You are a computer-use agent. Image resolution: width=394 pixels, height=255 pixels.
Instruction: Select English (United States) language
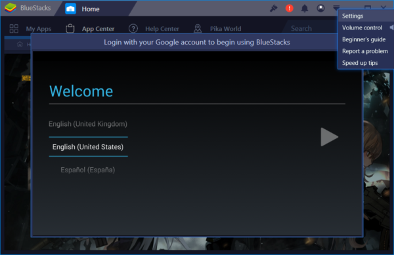click(x=88, y=147)
